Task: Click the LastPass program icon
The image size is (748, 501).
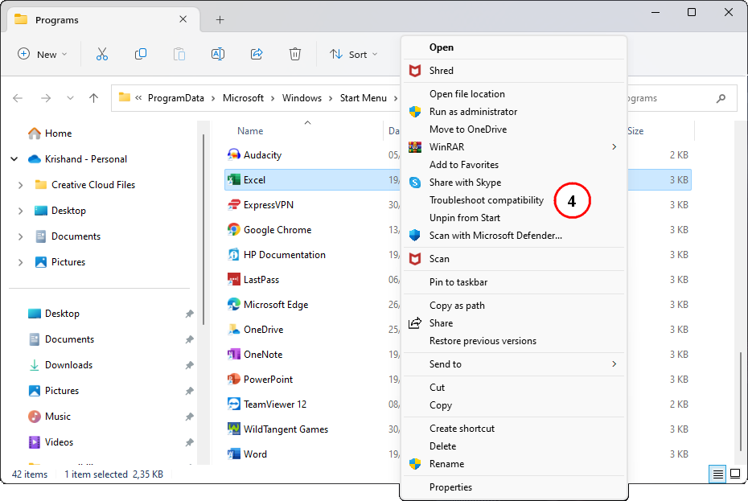Action: click(234, 279)
